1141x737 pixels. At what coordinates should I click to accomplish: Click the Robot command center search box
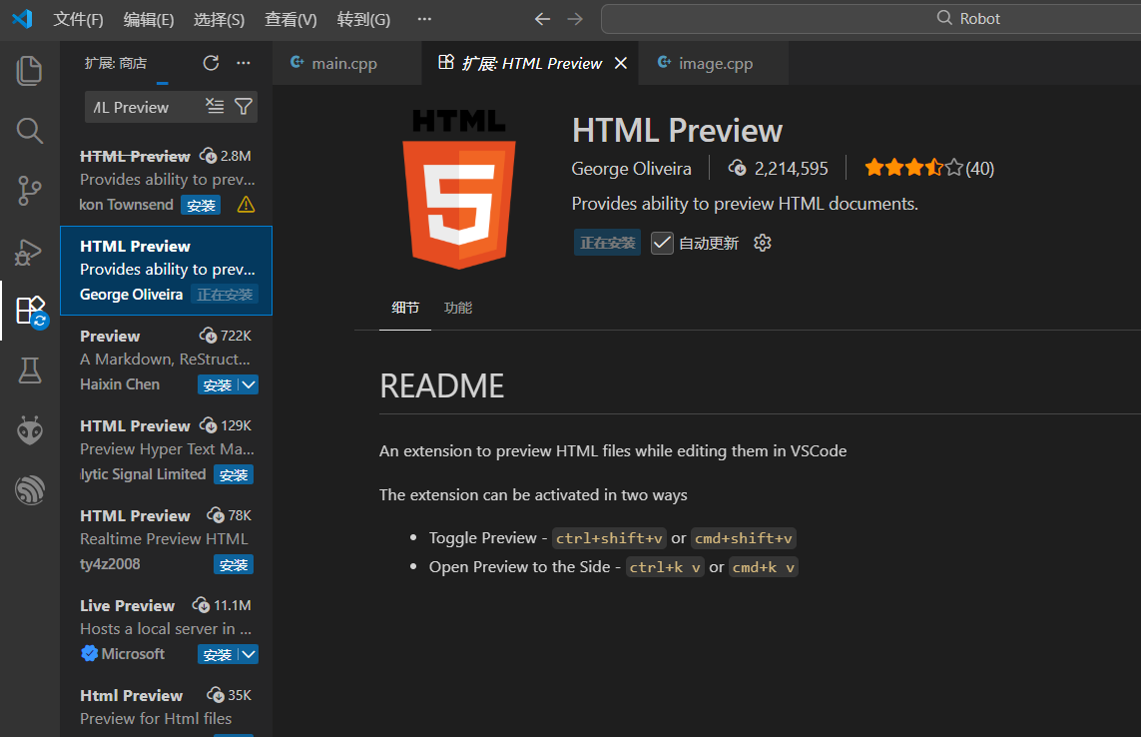pos(871,19)
